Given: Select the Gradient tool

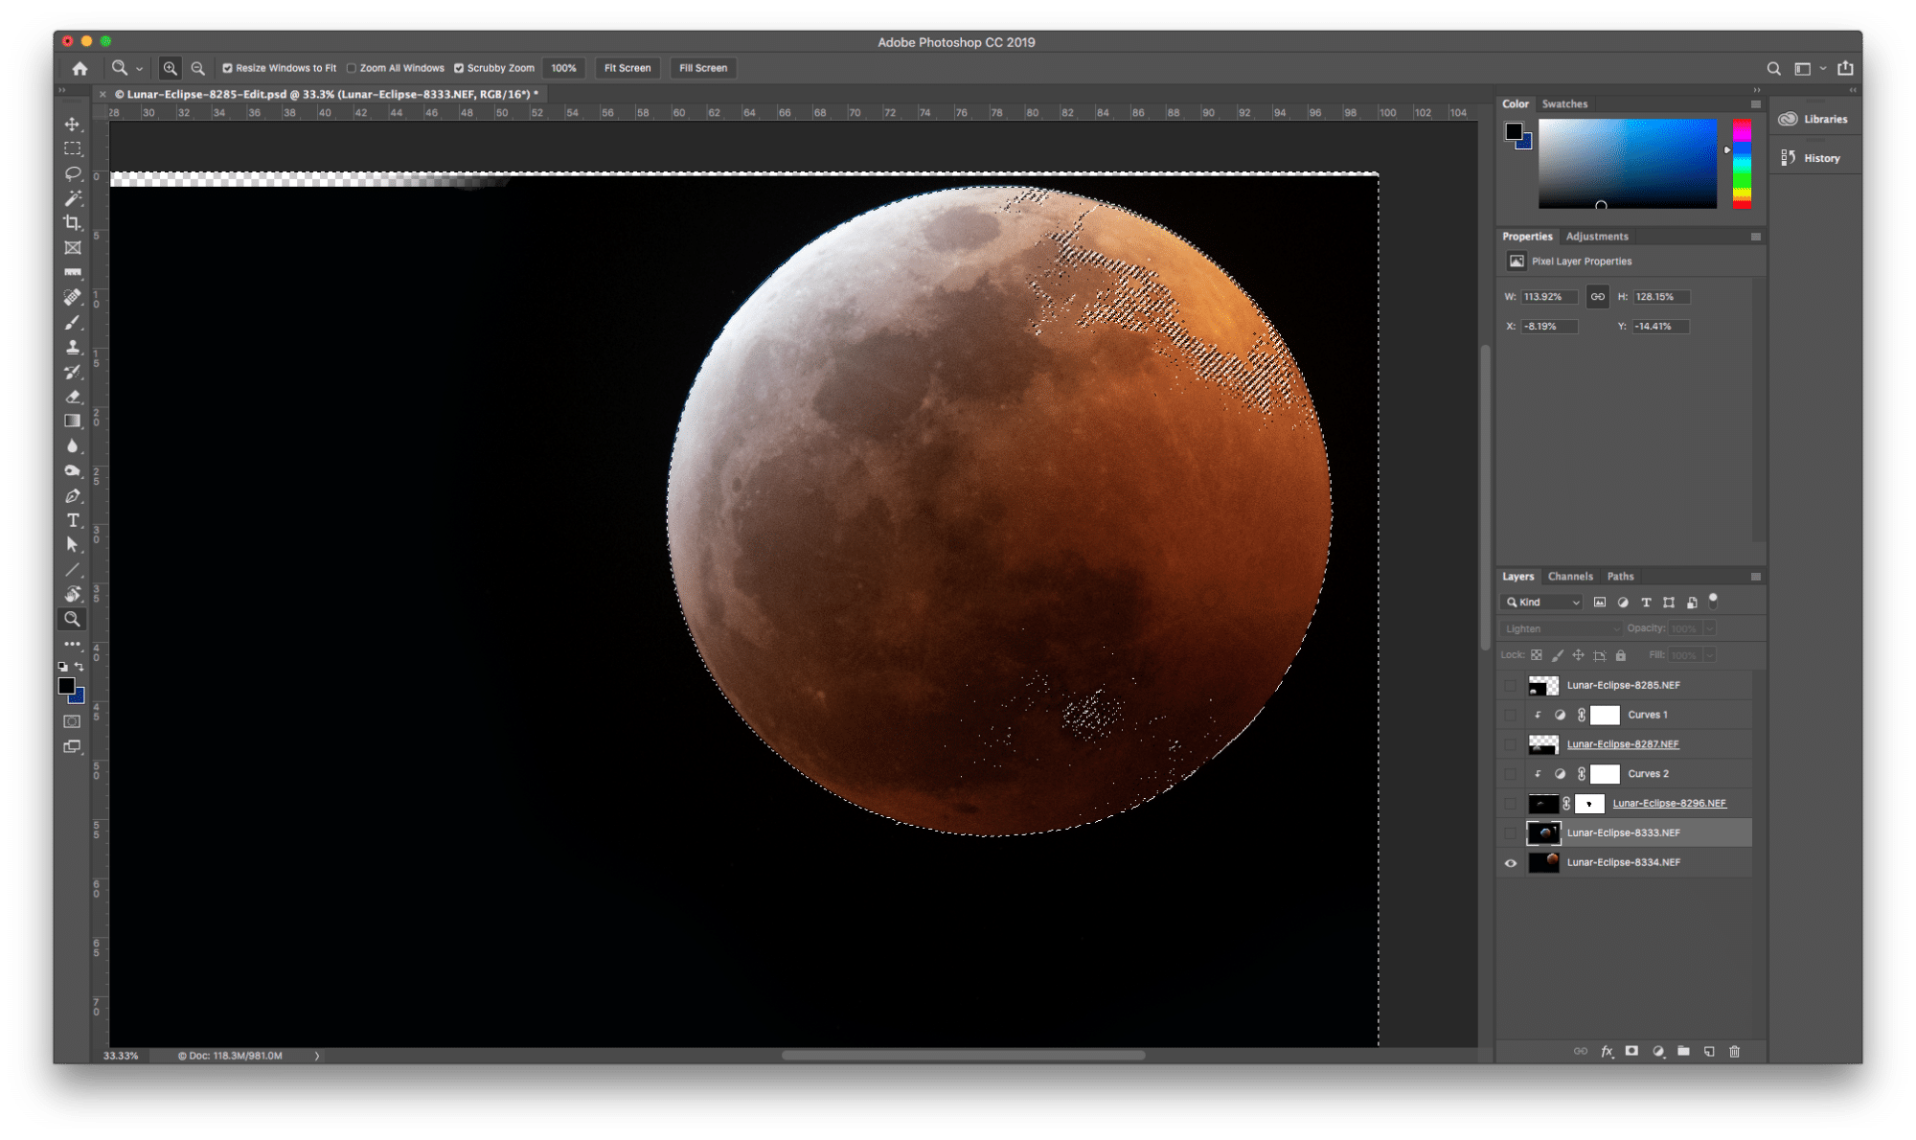Looking at the screenshot, I should 73,422.
